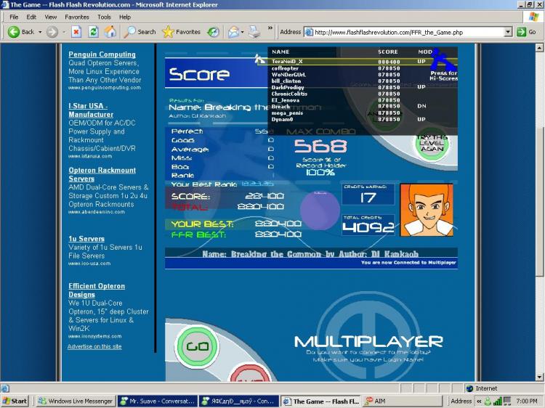Click the SCORE column header in hi-scores
The height and width of the screenshot is (408, 545).
388,52
